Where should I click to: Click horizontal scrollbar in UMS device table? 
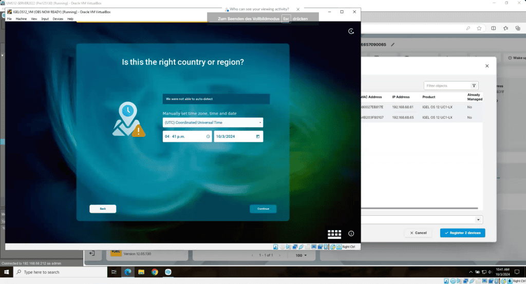(419, 208)
